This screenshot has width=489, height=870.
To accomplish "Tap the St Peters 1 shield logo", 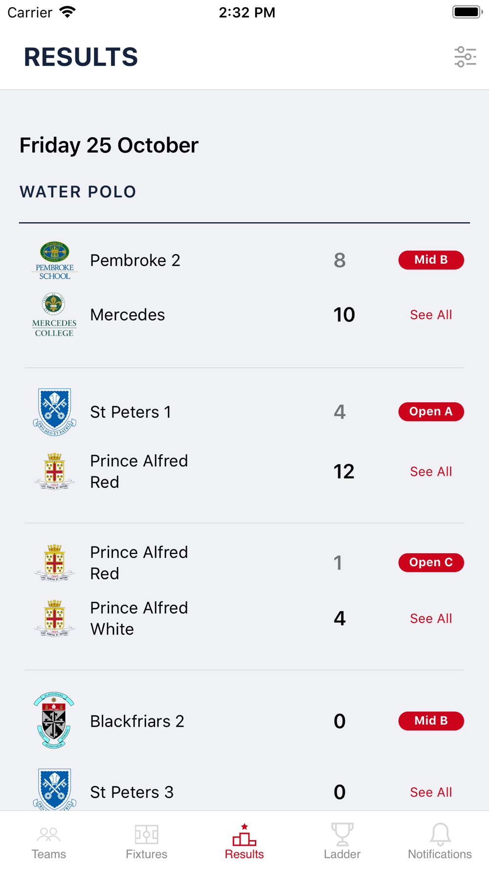I will (x=54, y=412).
